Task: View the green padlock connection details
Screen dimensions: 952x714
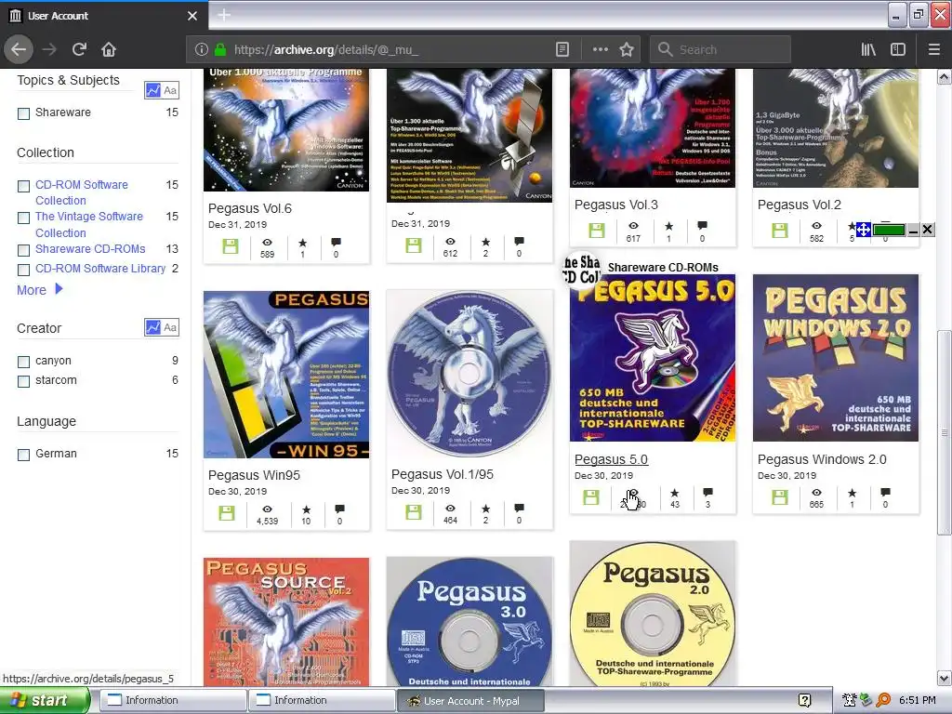Action: (x=220, y=49)
